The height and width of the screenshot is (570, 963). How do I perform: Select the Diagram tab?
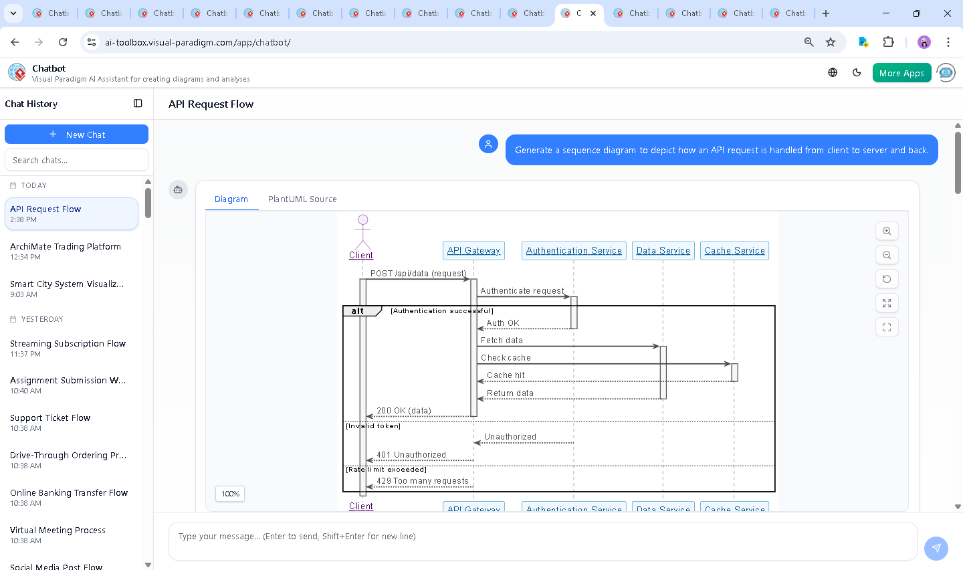click(x=231, y=199)
